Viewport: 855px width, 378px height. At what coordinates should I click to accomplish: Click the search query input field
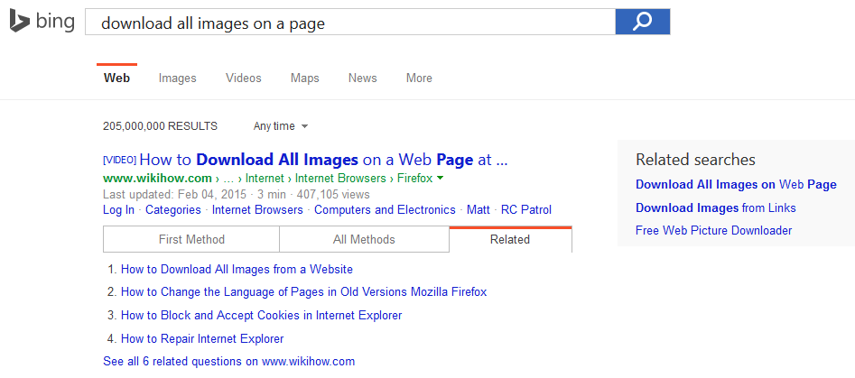coord(350,23)
